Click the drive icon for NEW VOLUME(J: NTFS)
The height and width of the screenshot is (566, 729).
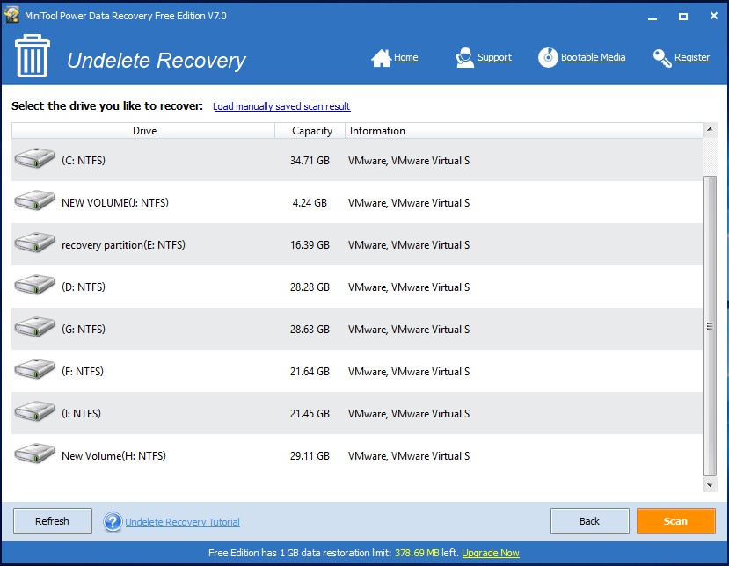(x=34, y=200)
